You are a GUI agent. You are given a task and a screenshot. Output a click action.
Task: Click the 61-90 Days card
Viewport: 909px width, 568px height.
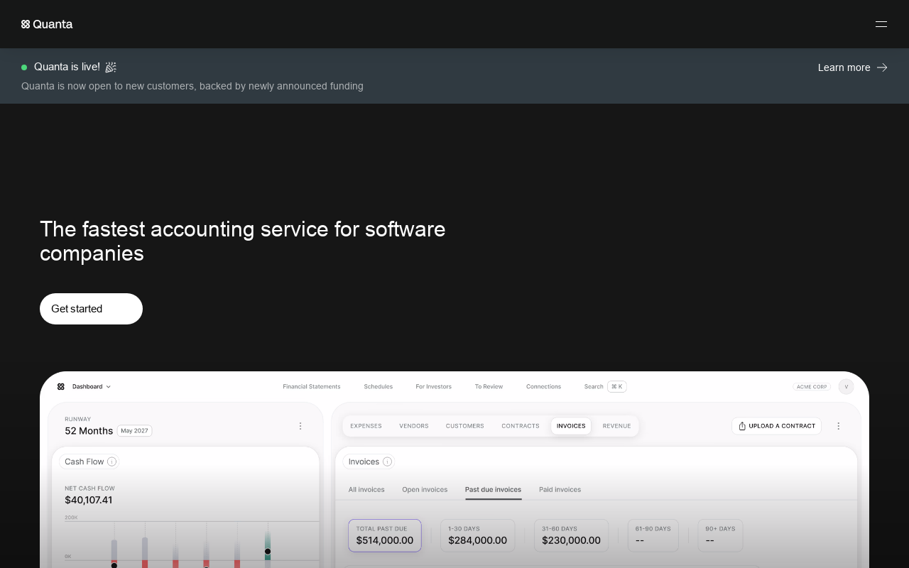coord(653,535)
